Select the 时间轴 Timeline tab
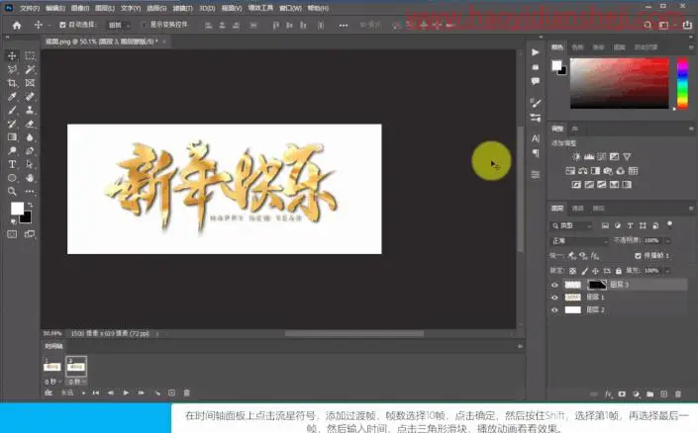This screenshot has width=698, height=433. pyautogui.click(x=53, y=346)
